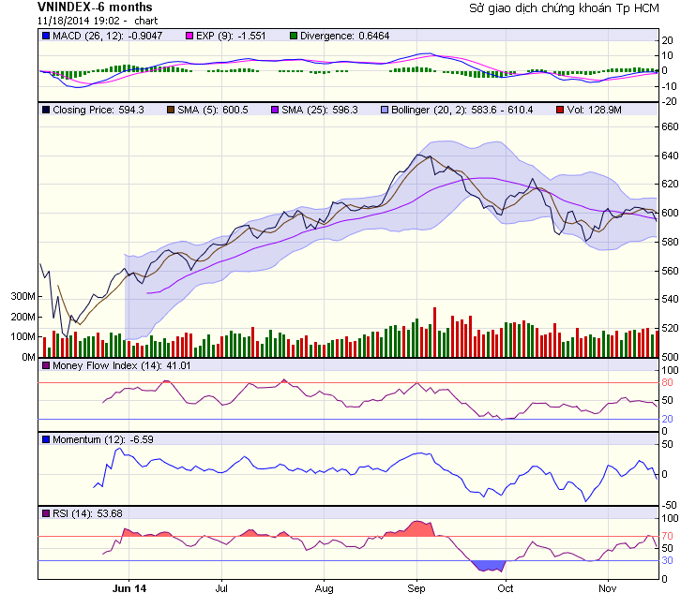Click the tallest red volume bar in early September

click(x=435, y=332)
